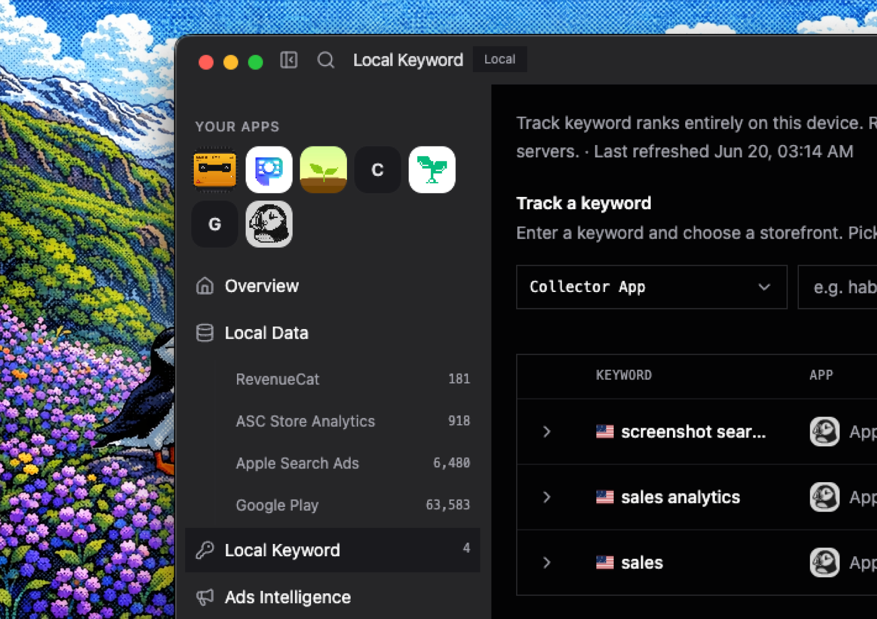Expand the sales analytics keyword row

click(546, 497)
